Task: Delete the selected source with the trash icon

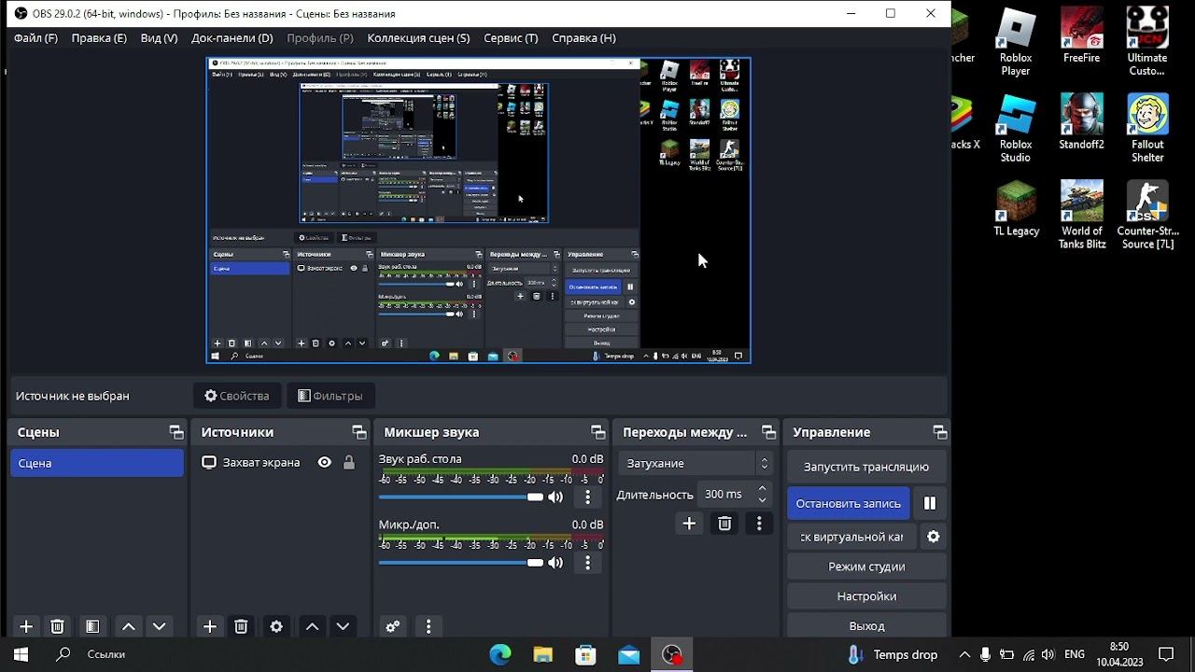Action: 241,627
